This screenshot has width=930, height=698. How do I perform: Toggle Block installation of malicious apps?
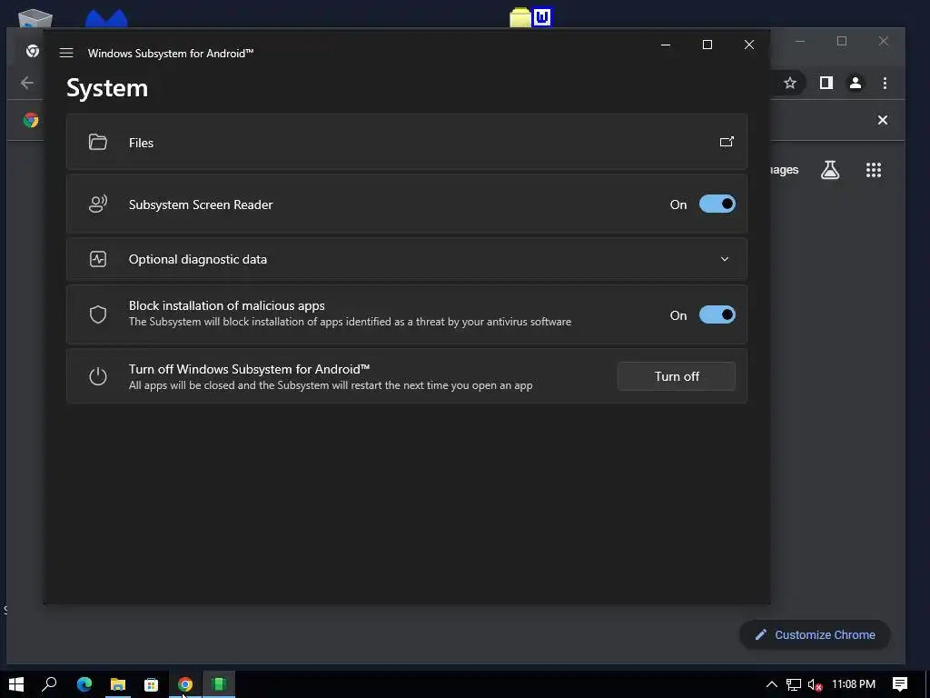pos(717,315)
